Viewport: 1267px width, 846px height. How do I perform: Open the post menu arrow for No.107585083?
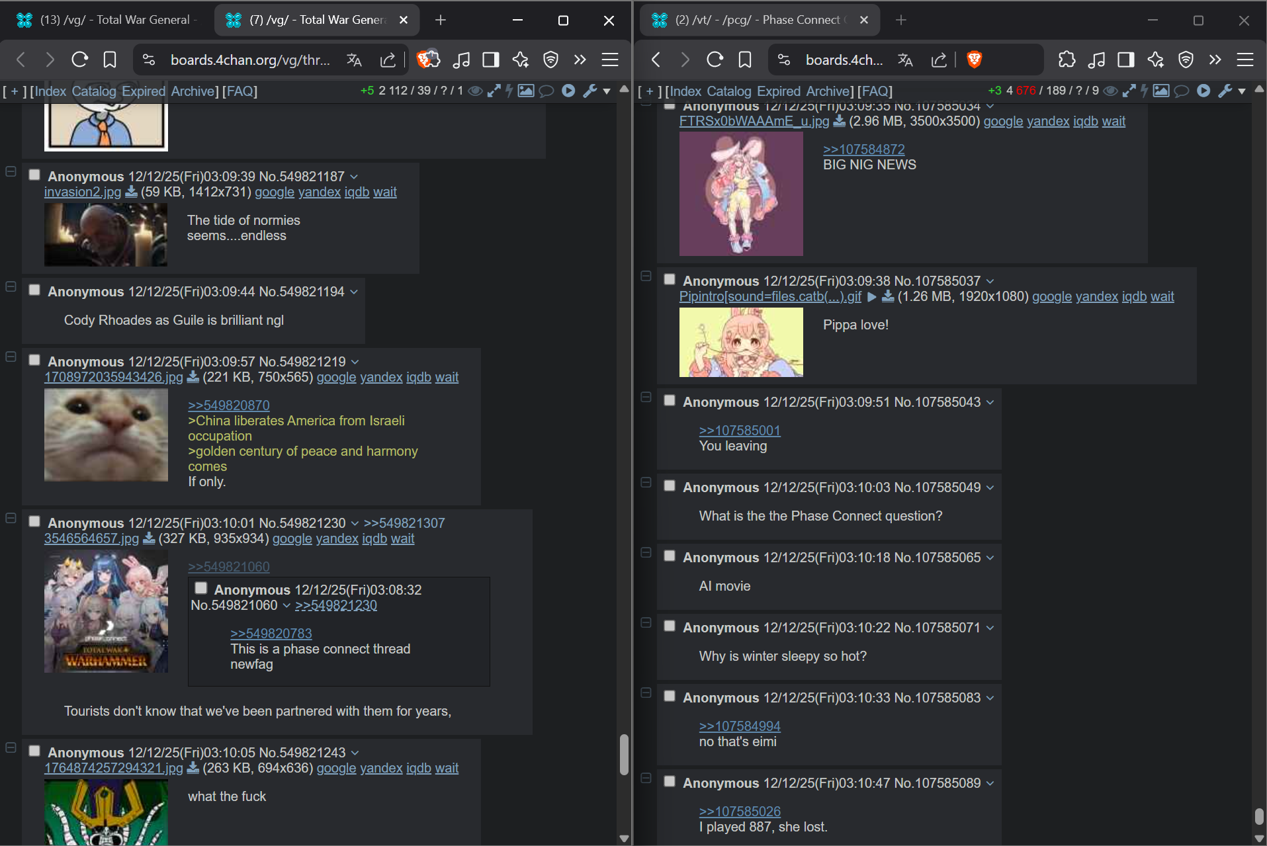coord(990,698)
